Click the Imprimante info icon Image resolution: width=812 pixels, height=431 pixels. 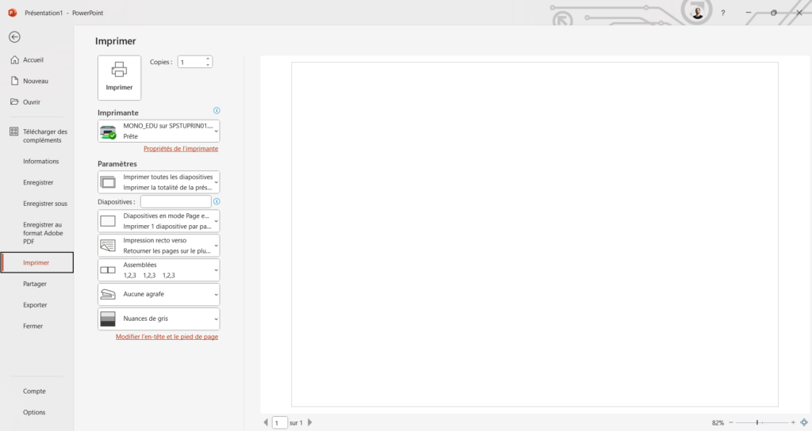pyautogui.click(x=216, y=111)
